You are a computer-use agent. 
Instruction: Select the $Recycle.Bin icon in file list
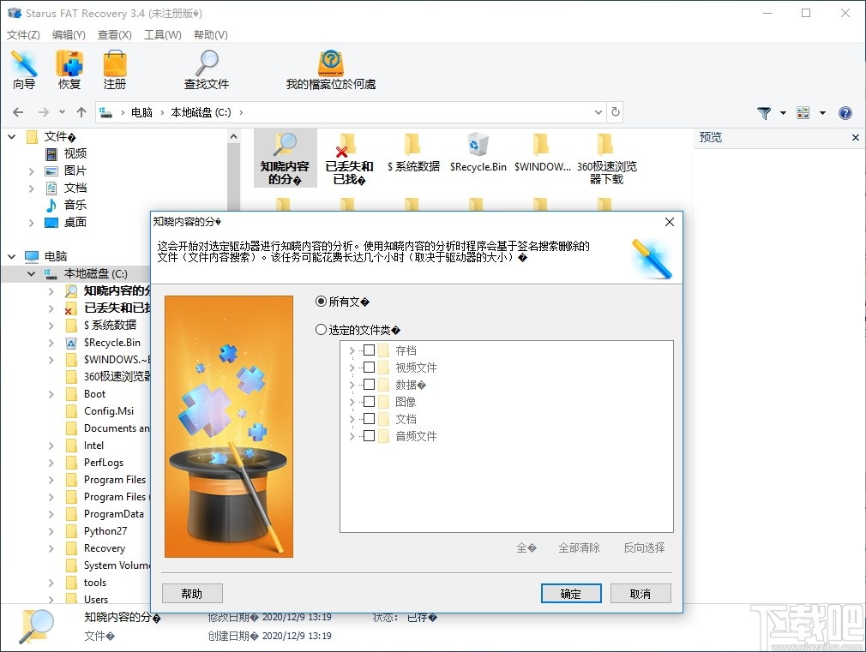[478, 153]
